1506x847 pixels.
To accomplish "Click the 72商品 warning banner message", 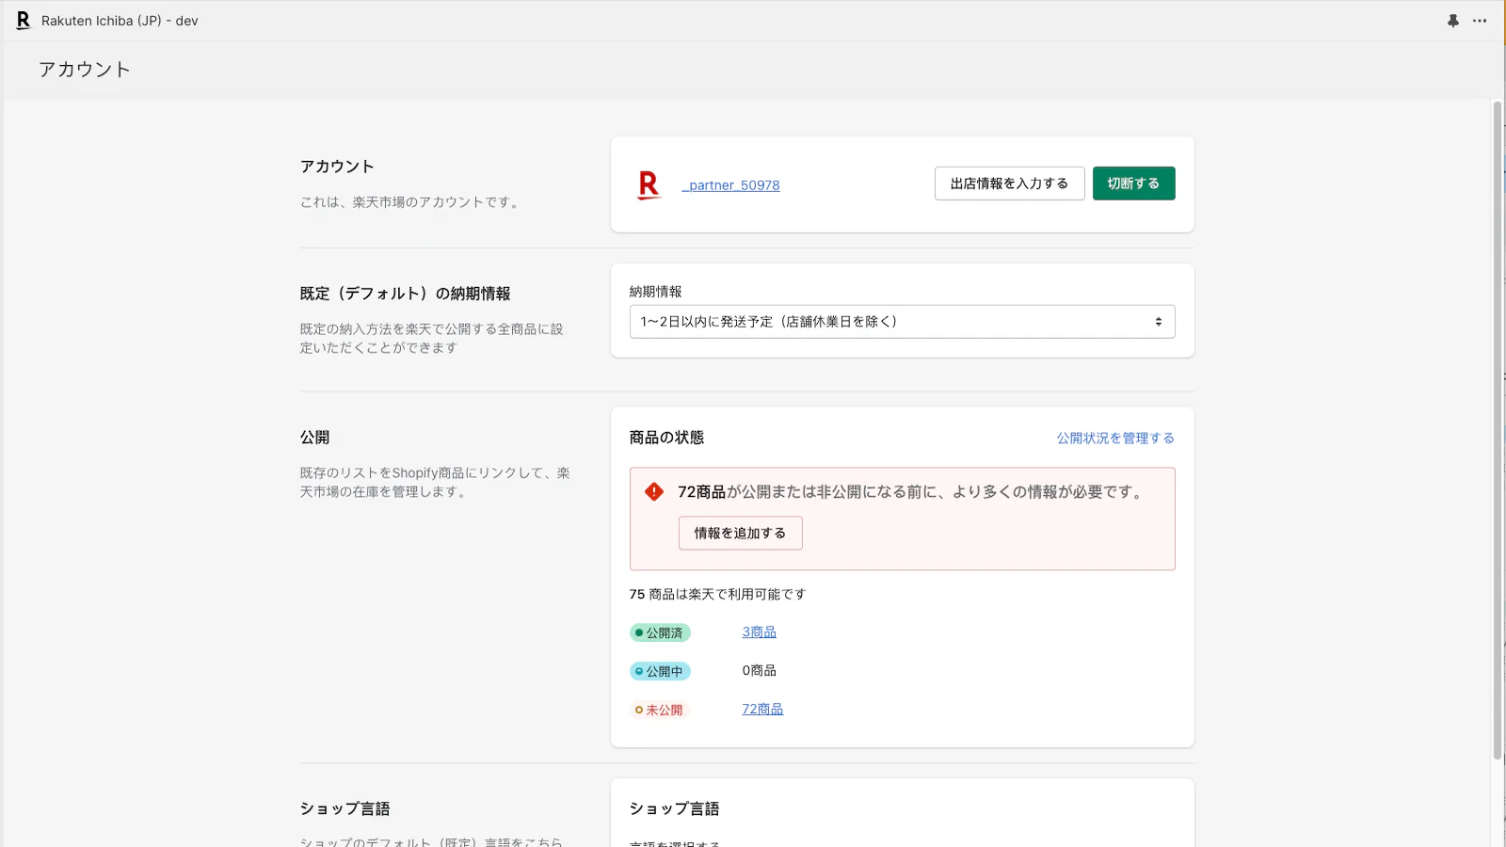I will click(911, 492).
